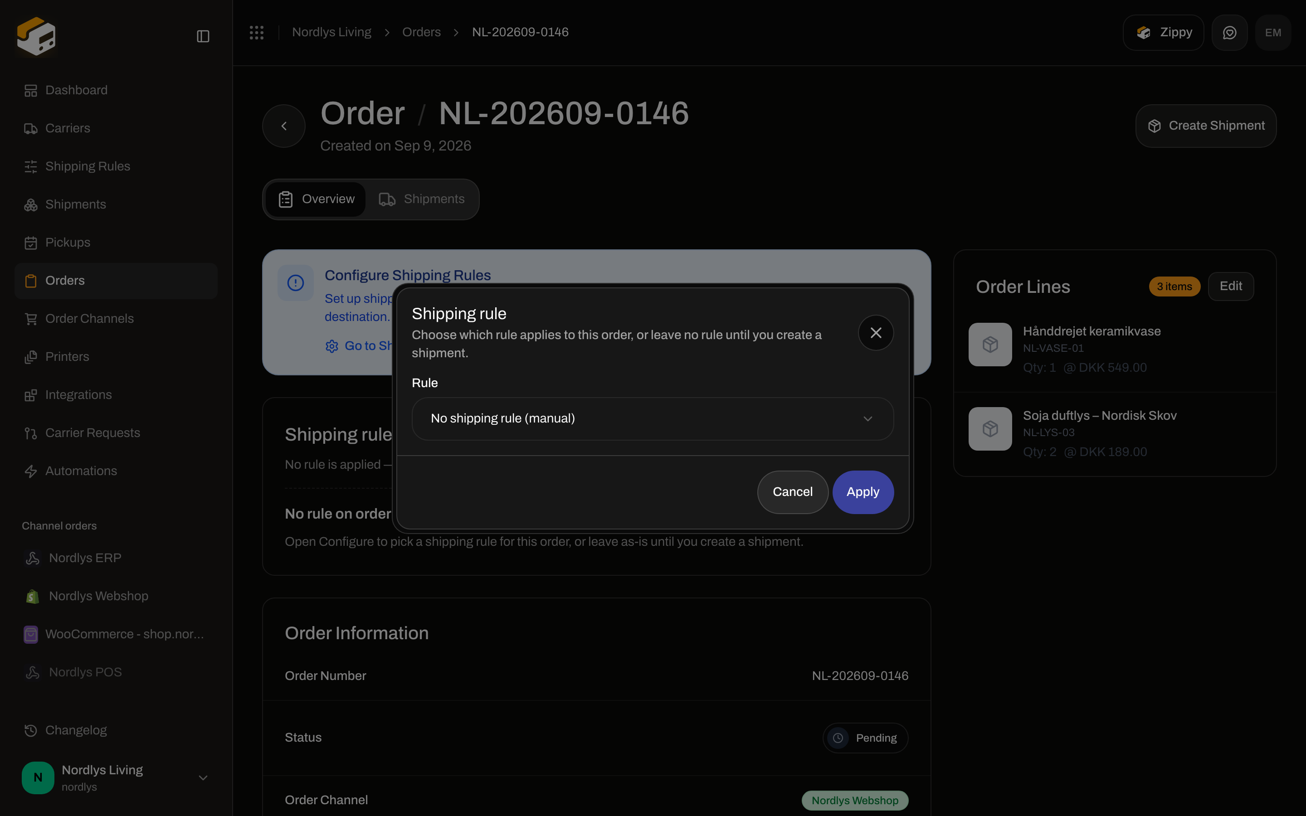
Task: Click the gear Go to Shipping link
Action: tap(360, 346)
